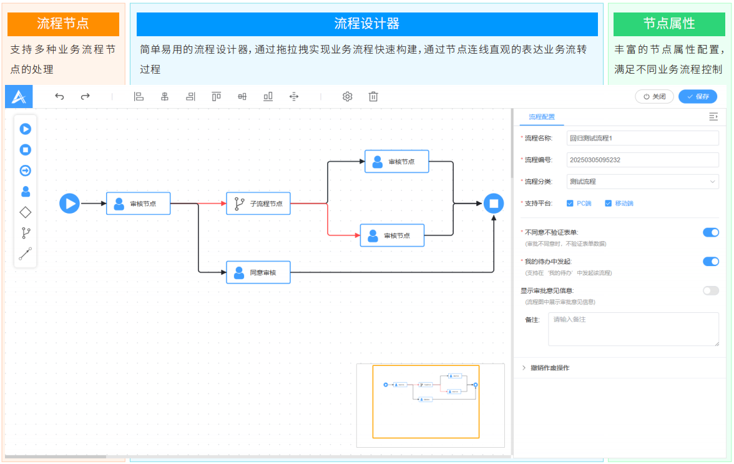Screen dimensions: 734x464
Task: Select the diamond condition node in palette
Action: click(26, 212)
